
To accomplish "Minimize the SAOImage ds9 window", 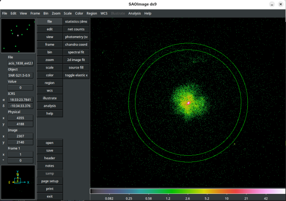I will (x=272, y=4).
